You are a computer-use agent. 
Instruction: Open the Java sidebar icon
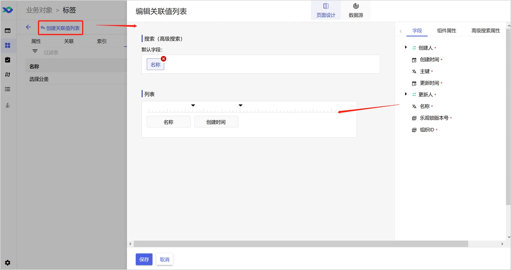click(x=8, y=105)
